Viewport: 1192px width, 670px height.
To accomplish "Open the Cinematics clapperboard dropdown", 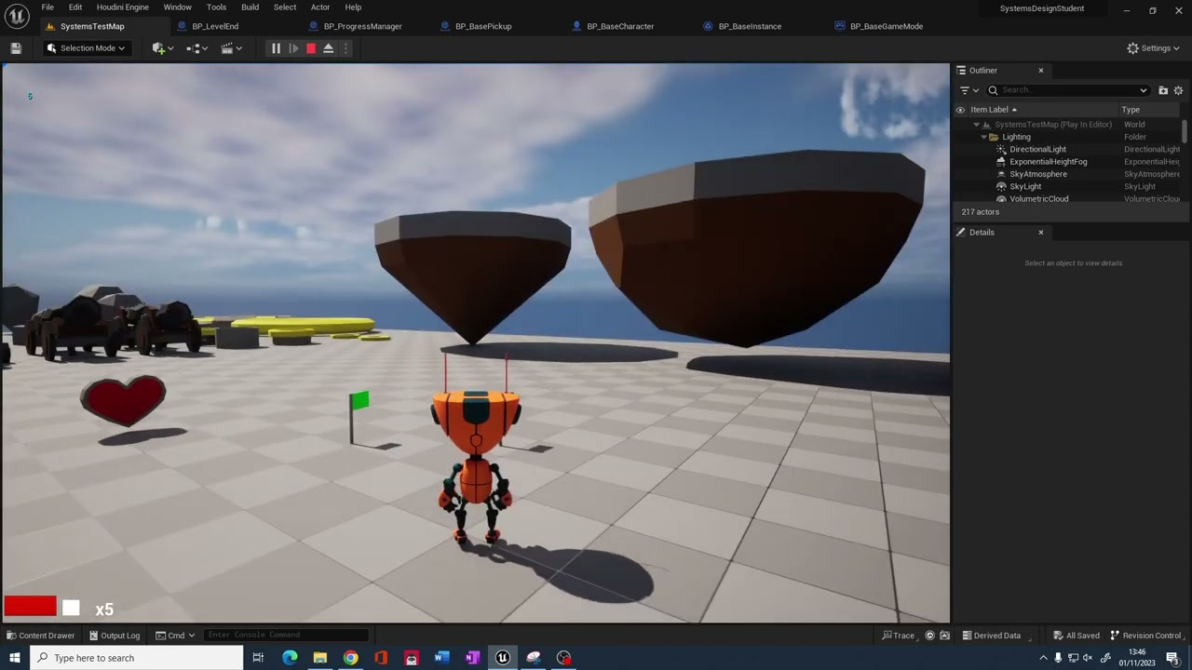I will 231,48.
